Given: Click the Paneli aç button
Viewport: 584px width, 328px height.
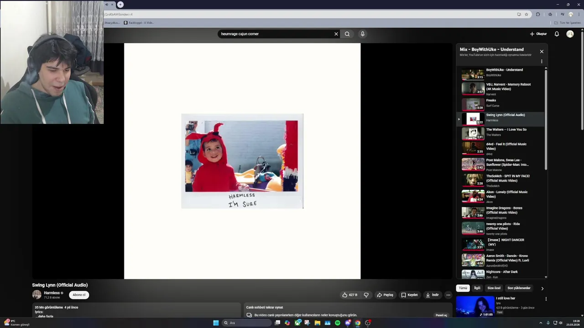Looking at the screenshot, I should (441, 315).
